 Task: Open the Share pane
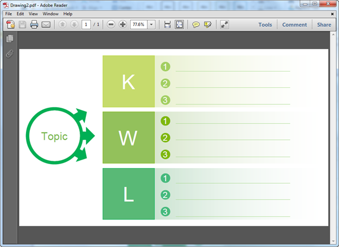pos(324,25)
